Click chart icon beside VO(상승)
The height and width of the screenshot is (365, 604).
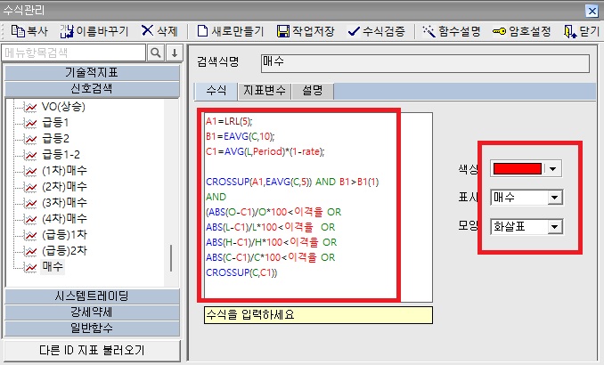click(30, 107)
